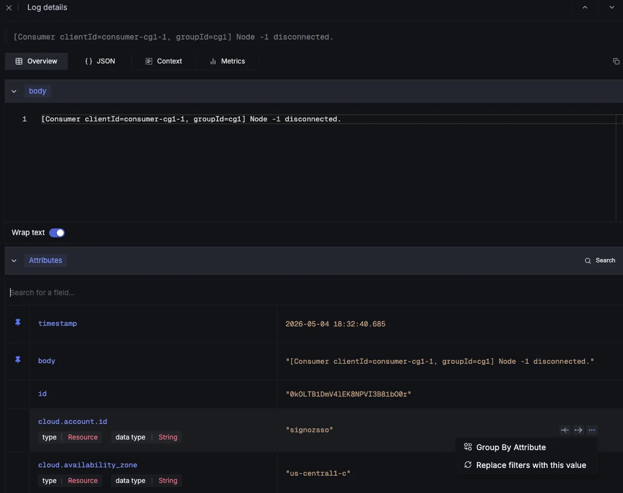Open the Metrics tab
The height and width of the screenshot is (493, 623).
coord(227,61)
